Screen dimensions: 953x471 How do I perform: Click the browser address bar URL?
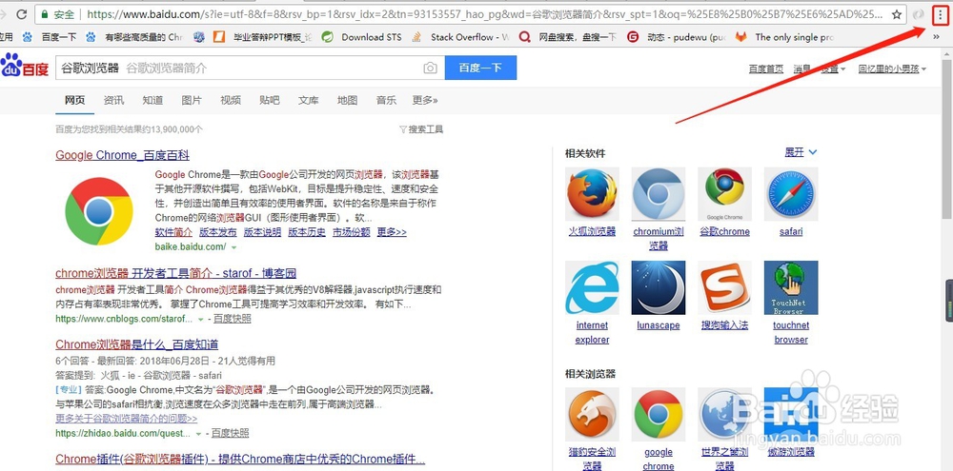tap(484, 14)
